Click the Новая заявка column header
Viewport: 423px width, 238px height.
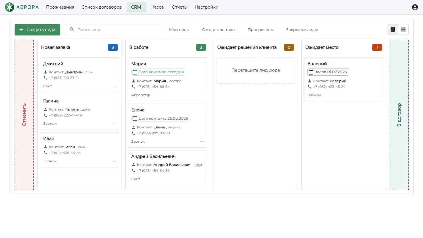click(x=80, y=47)
